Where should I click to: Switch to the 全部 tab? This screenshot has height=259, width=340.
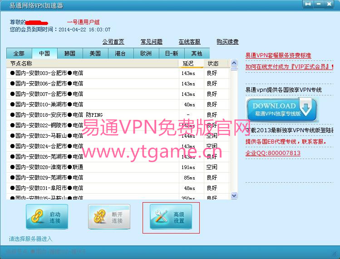(19, 54)
